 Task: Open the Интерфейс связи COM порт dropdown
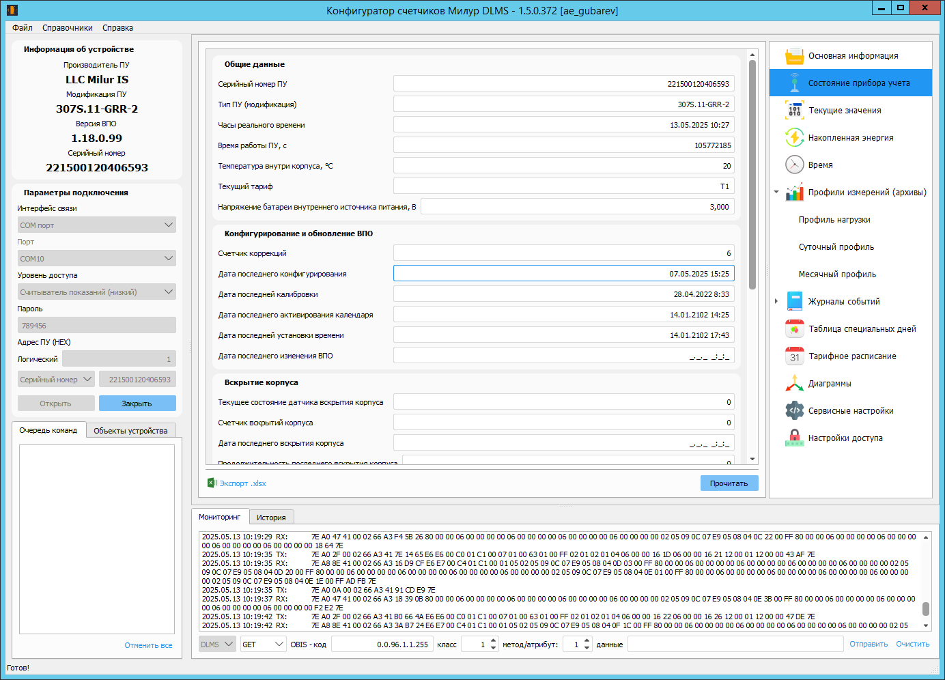click(x=97, y=225)
